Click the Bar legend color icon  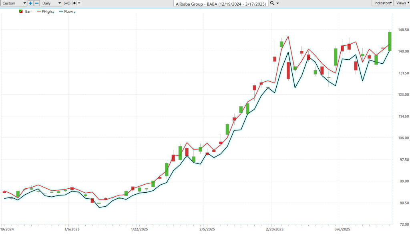21,12
